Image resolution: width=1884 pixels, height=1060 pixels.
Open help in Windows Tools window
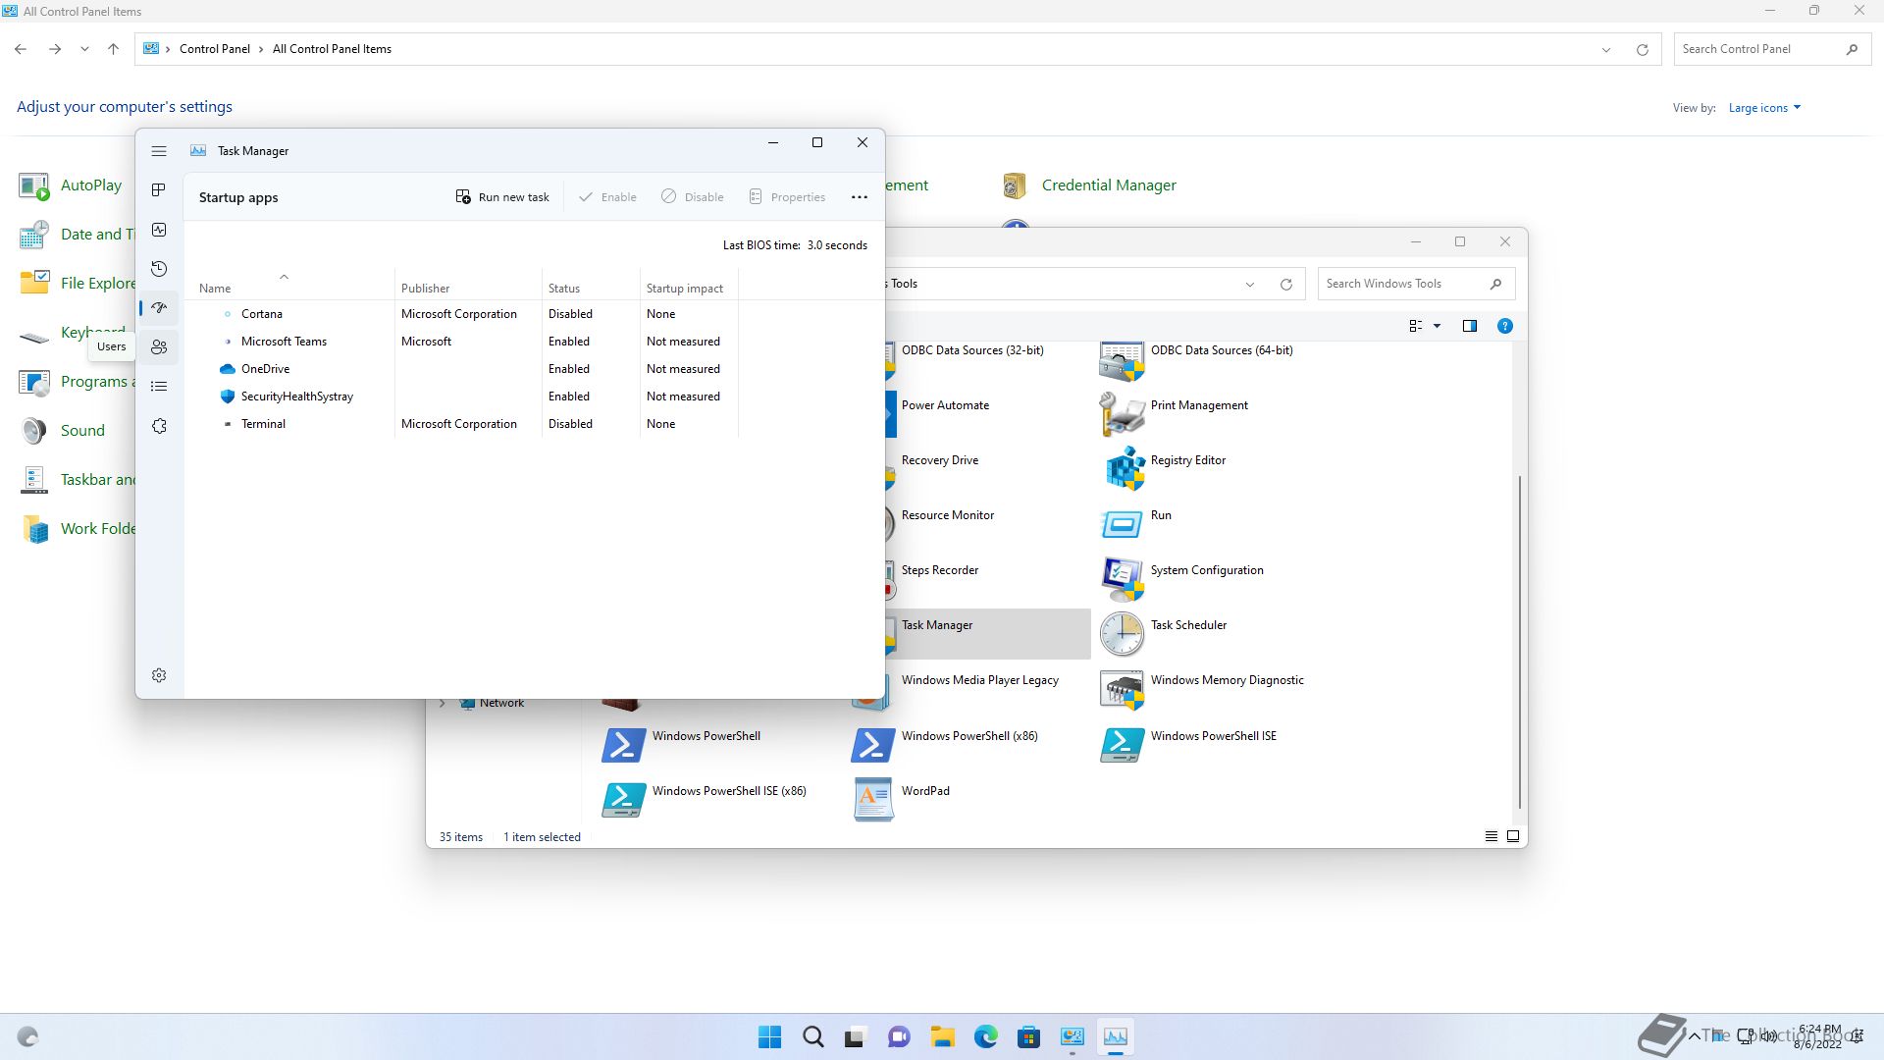[1505, 326]
